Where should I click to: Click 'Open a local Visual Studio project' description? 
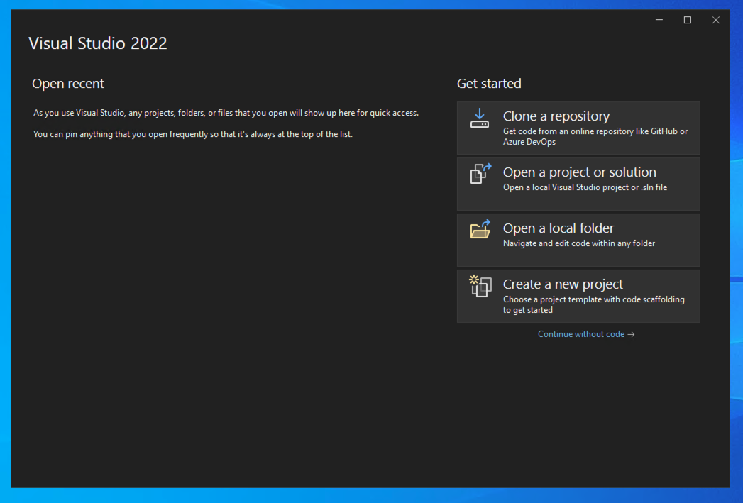coord(585,187)
